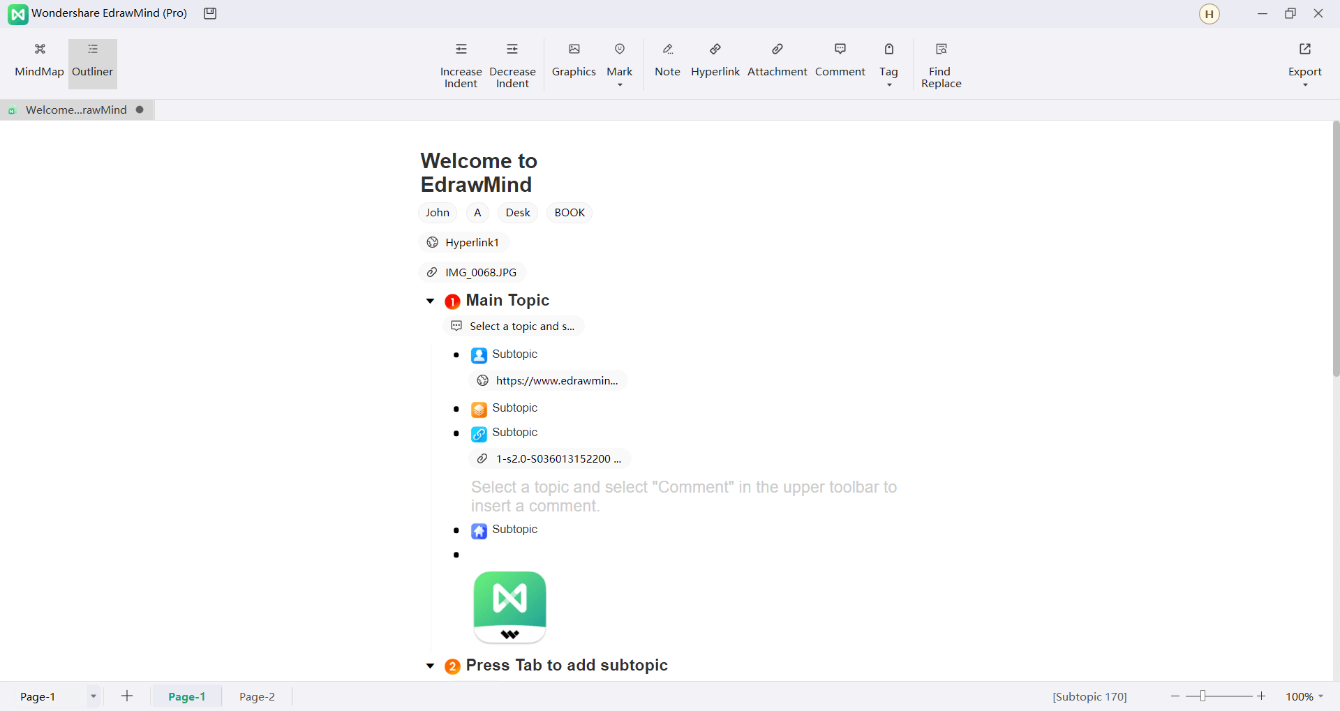Zoom out with the minus button
1340x711 pixels.
[1175, 696]
